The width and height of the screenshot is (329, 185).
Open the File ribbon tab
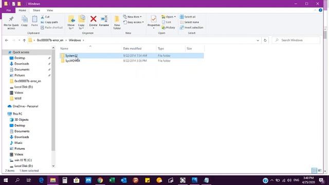9,10
